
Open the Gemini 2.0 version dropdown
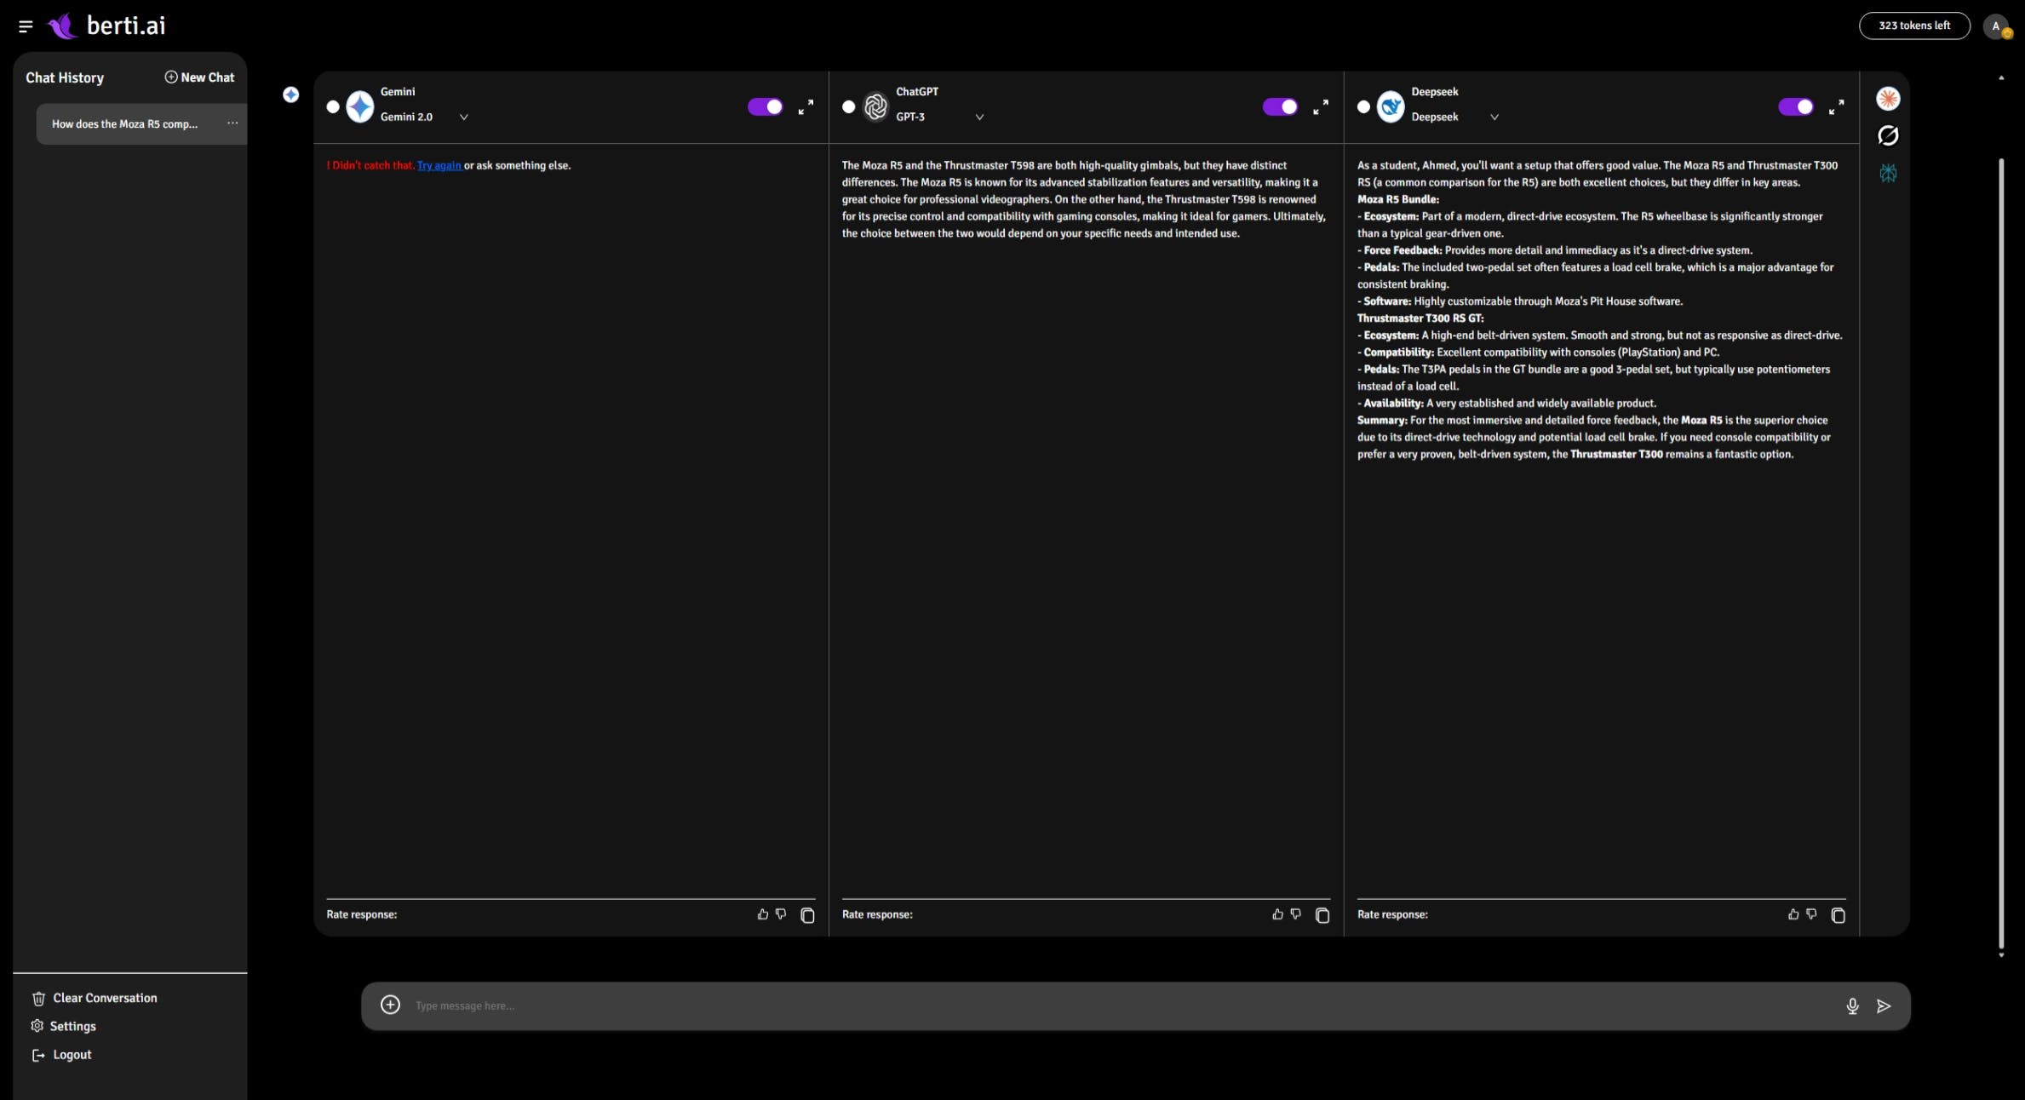(464, 117)
